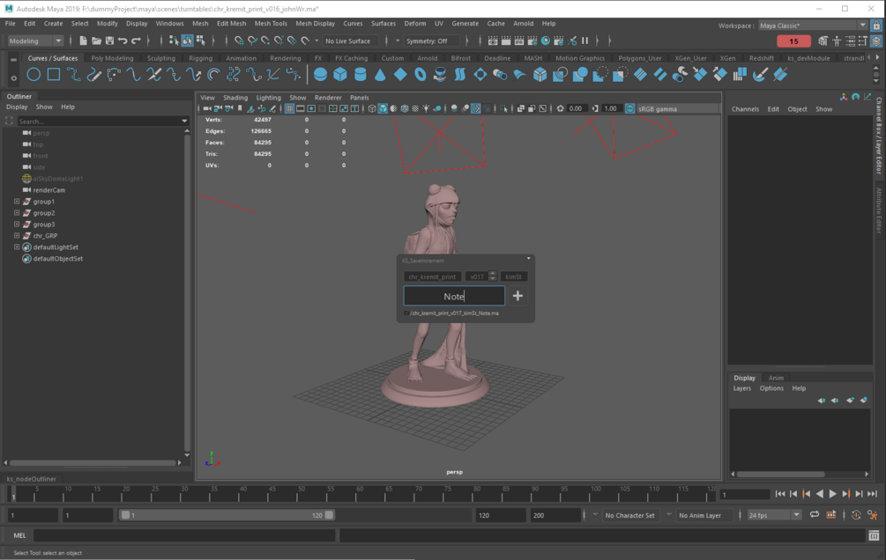Expand group2 in the Outliner
This screenshot has width=886, height=560.
(17, 213)
